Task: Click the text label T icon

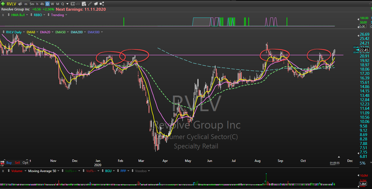Action: 73,4
